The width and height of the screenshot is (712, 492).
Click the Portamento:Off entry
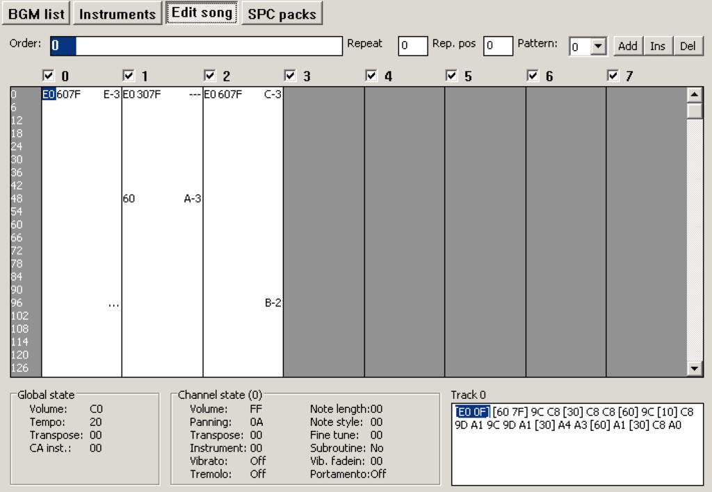[348, 475]
